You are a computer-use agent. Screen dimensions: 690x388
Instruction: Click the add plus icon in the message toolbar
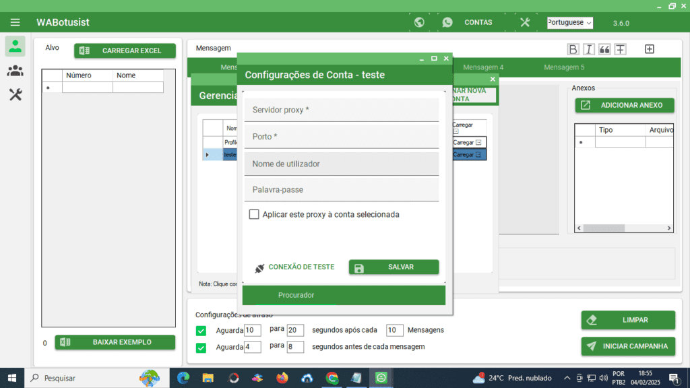(x=649, y=48)
